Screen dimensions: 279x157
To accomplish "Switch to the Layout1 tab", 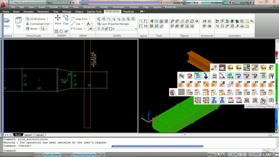I will point(28,135).
